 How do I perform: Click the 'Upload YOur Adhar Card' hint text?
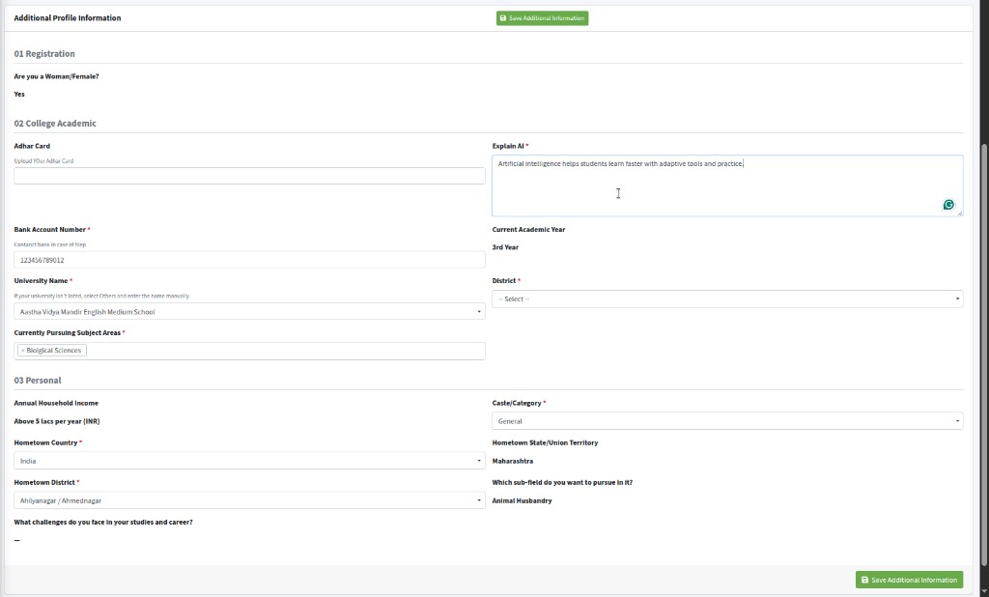(43, 161)
